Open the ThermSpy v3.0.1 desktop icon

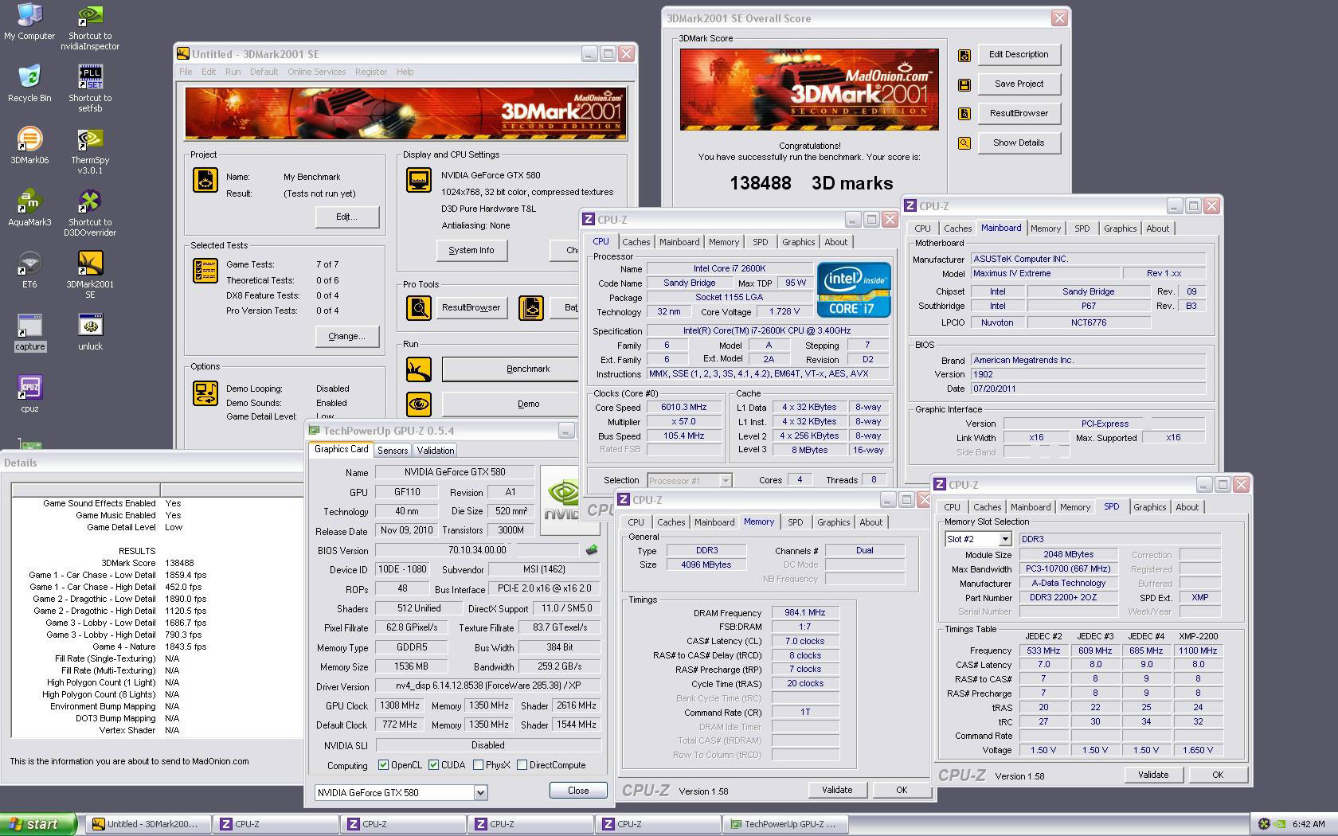90,151
